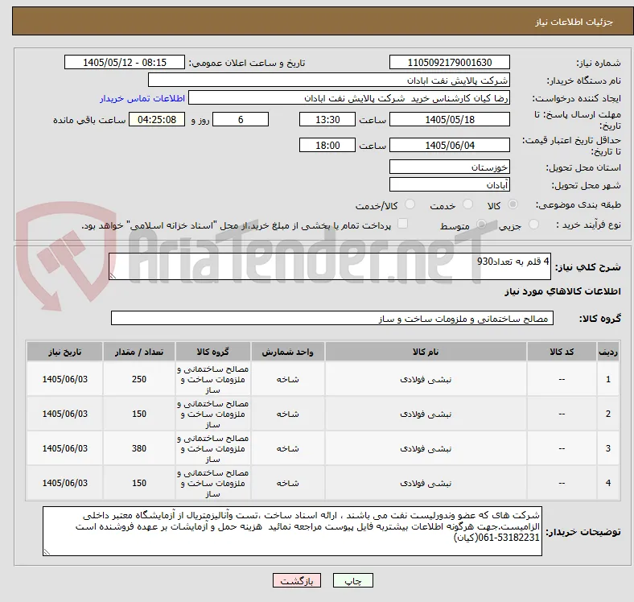
Task: Click the remaining time field 04:25:08
Action: (157, 119)
